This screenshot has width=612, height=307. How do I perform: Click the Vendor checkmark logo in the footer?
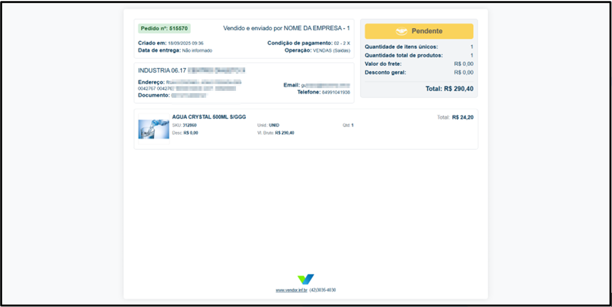[x=305, y=279]
